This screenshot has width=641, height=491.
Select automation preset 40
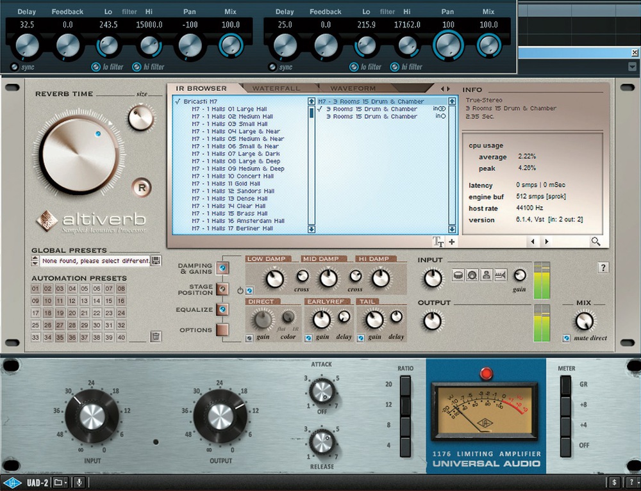[121, 337]
